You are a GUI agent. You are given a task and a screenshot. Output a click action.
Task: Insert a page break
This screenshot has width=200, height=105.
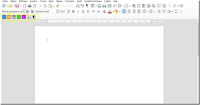[115, 6]
